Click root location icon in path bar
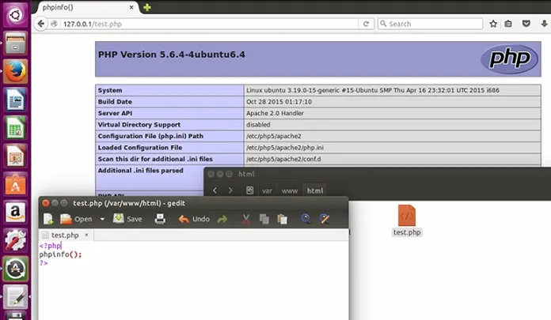 249,190
